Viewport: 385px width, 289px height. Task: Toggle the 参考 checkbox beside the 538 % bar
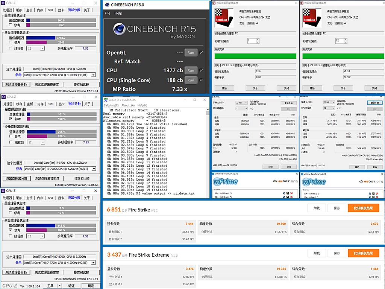(11, 136)
